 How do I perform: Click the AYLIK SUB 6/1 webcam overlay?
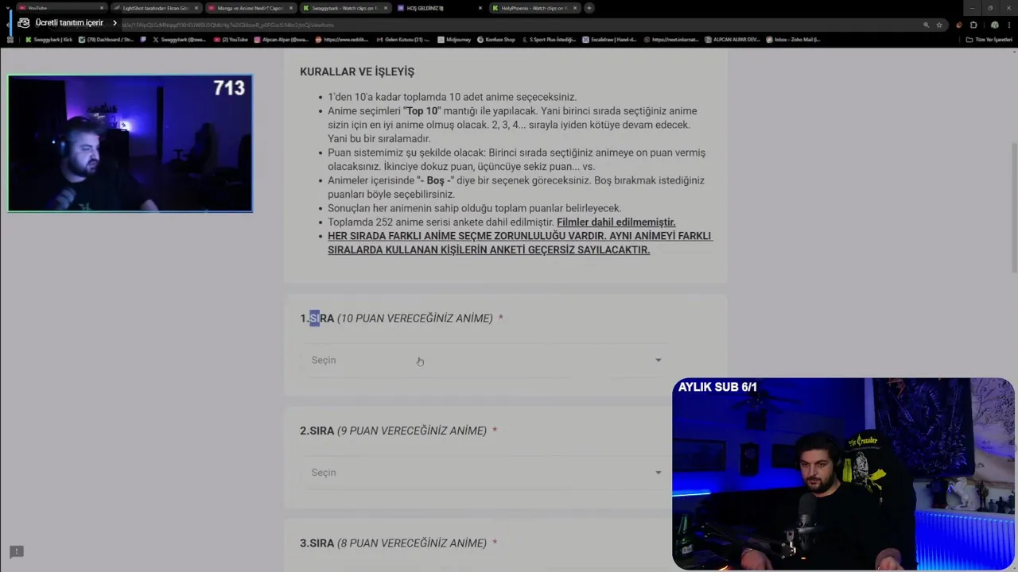843,474
